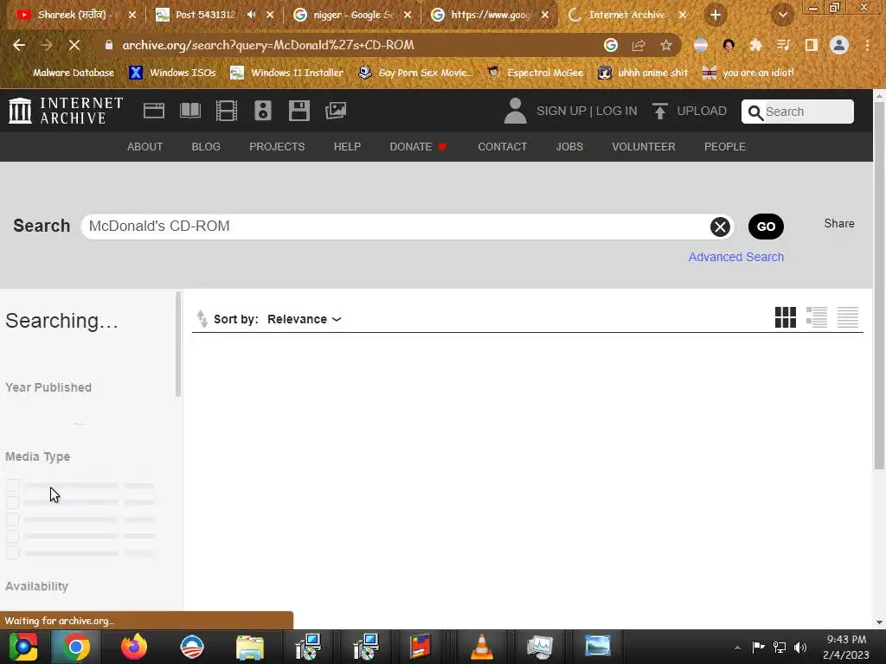Click the volume icon in system tray
886x664 pixels.
click(800, 647)
